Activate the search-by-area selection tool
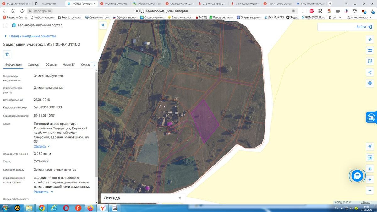The height and width of the screenshot is (212, 377). click(370, 61)
